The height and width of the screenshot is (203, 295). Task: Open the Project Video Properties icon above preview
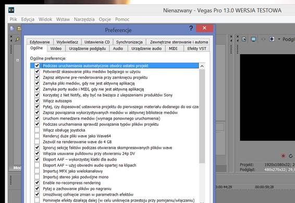tap(244, 39)
